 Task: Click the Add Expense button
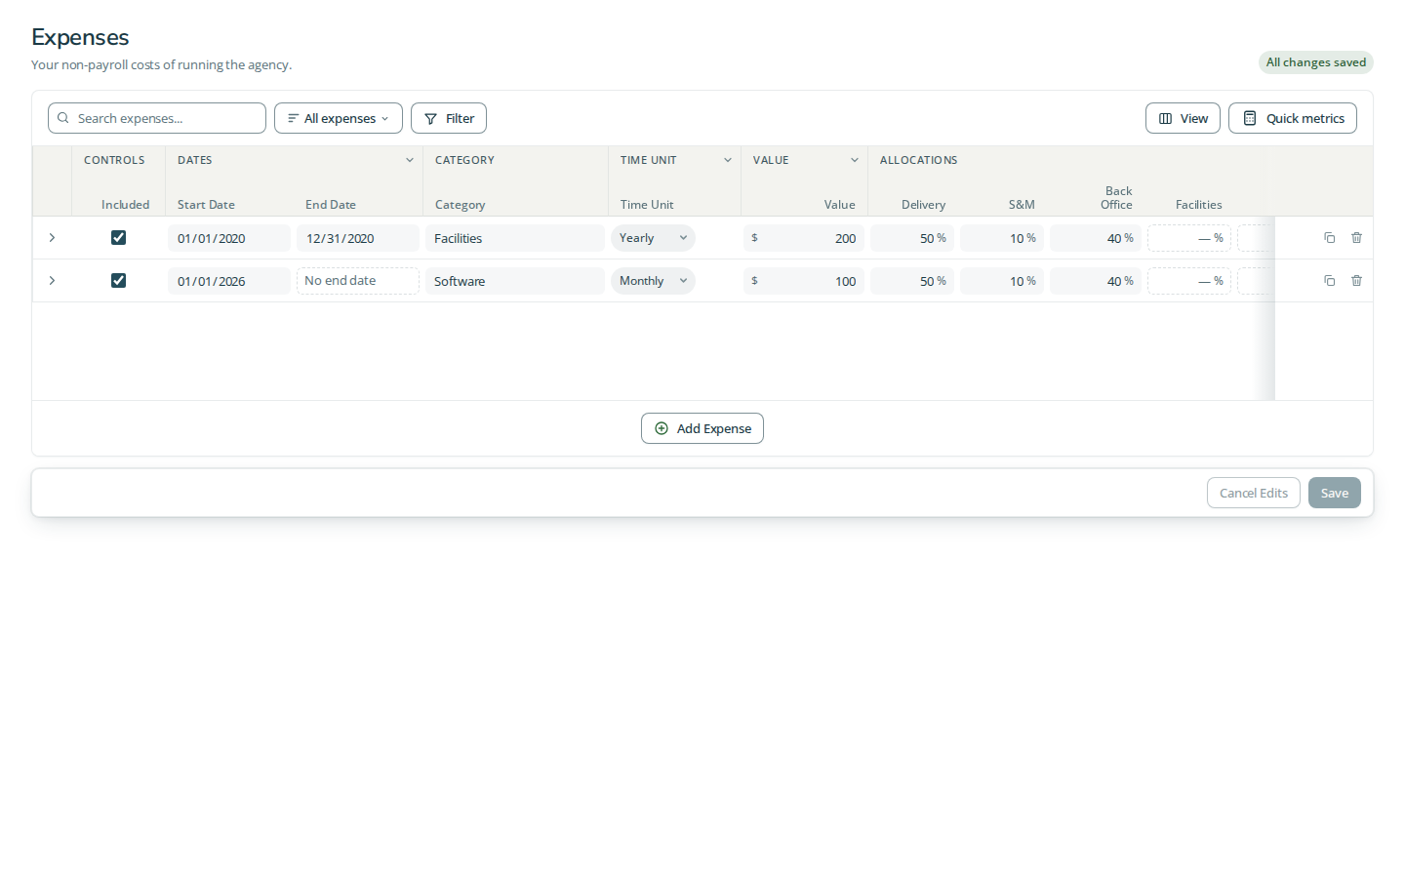[702, 428]
